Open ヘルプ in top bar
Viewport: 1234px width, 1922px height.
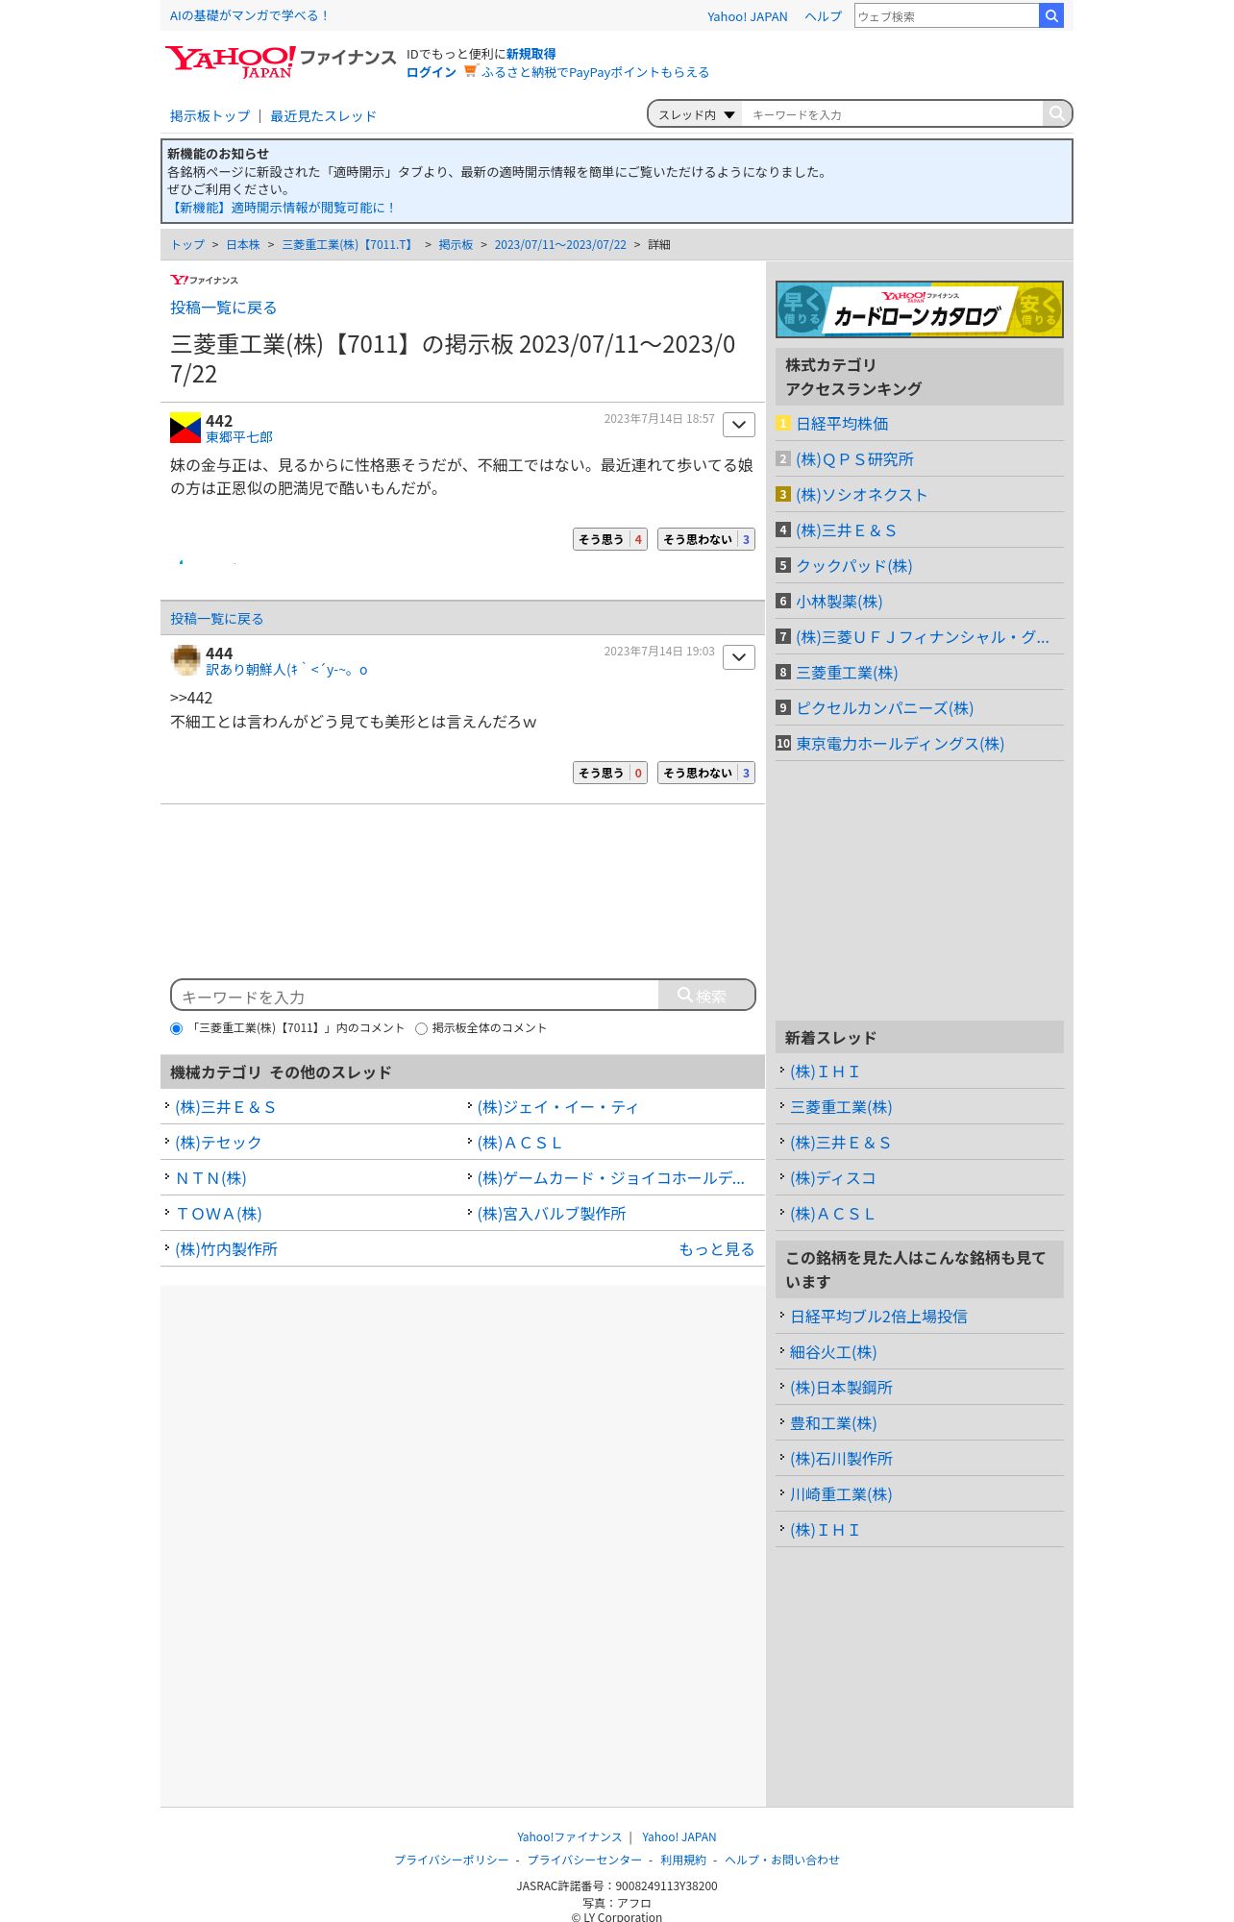(823, 16)
